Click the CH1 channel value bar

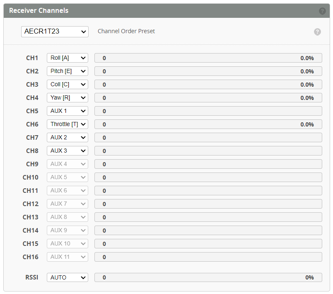pos(208,58)
